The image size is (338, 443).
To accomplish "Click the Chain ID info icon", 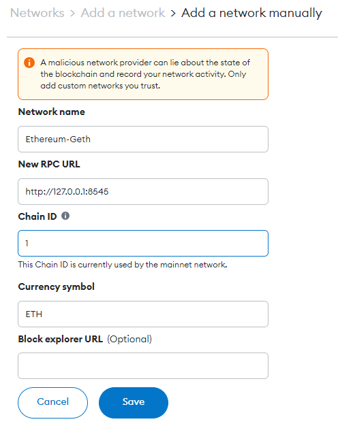I will (x=65, y=216).
